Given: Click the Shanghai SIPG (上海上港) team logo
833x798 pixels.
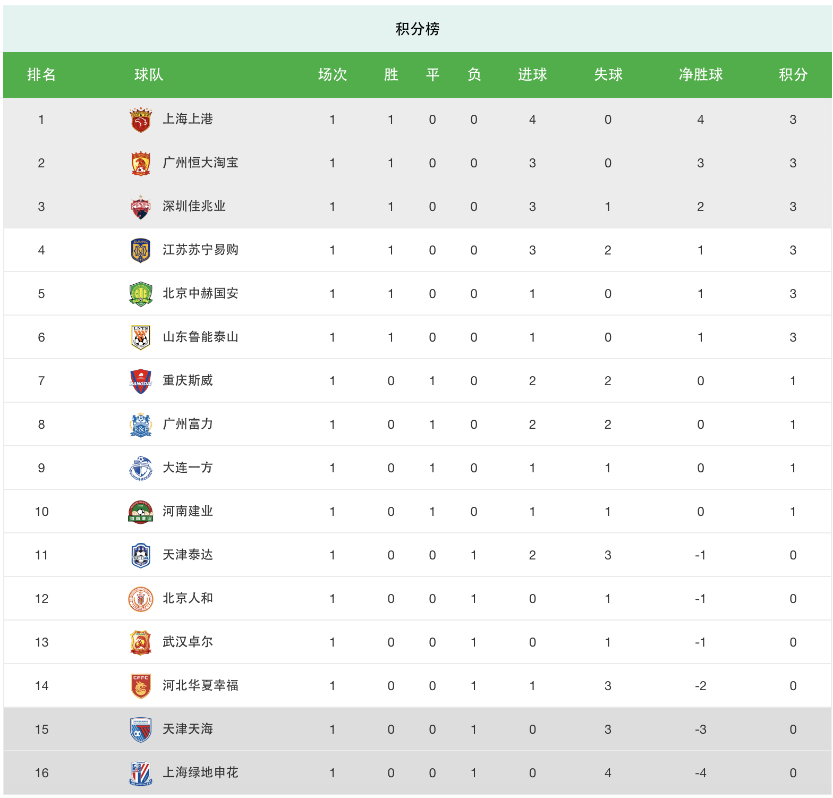Looking at the screenshot, I should tap(141, 120).
